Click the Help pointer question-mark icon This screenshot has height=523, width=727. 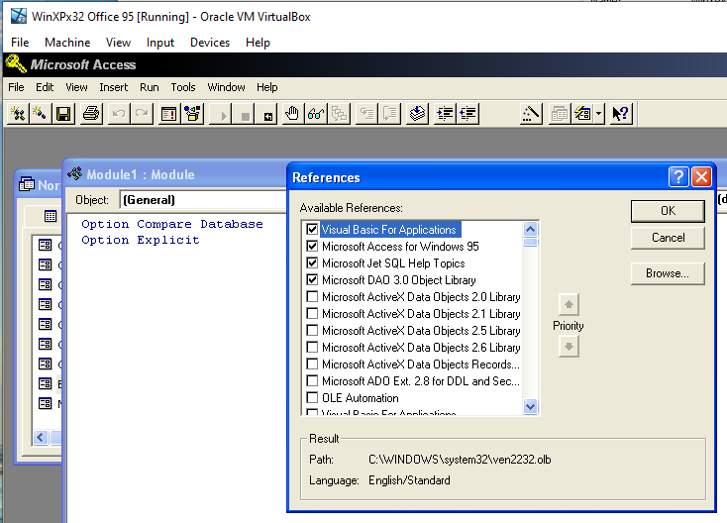pos(620,114)
